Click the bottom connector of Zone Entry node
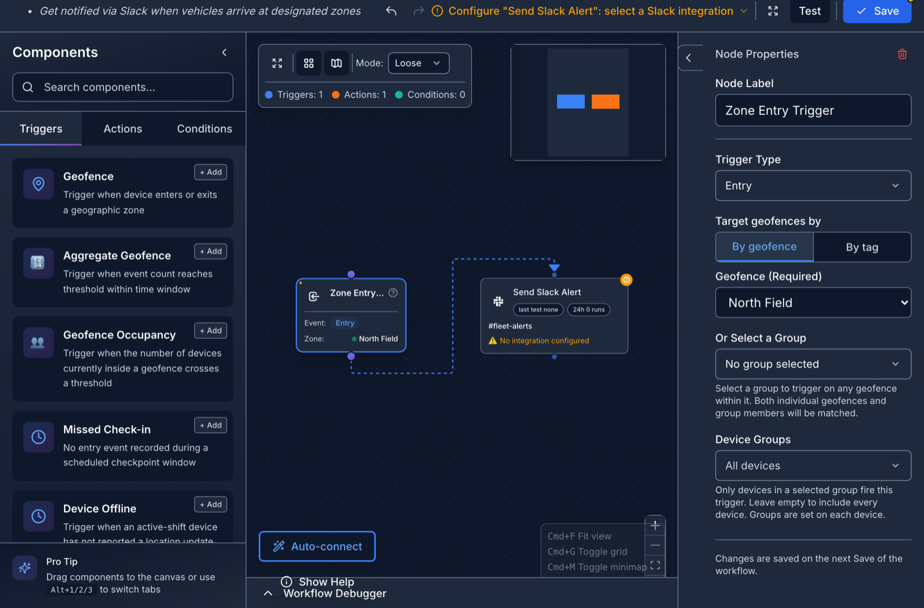Screen dimensions: 924x608 [x=351, y=356]
